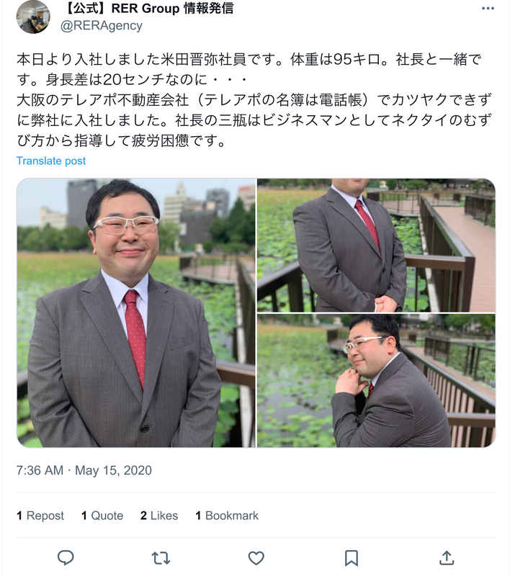Open the reply comment bubble icon

click(66, 557)
